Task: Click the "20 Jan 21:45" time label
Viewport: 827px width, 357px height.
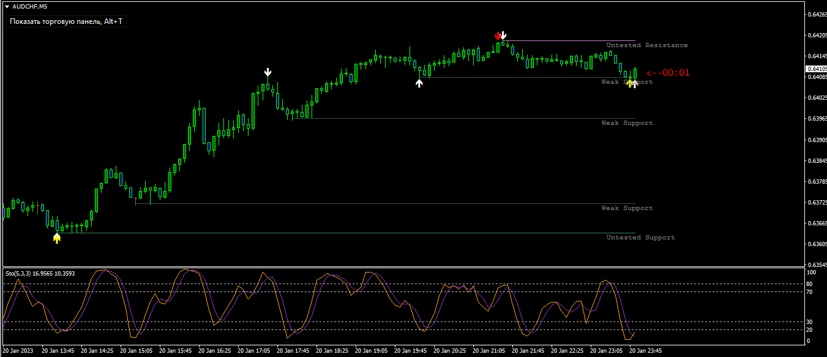Action: (x=528, y=351)
